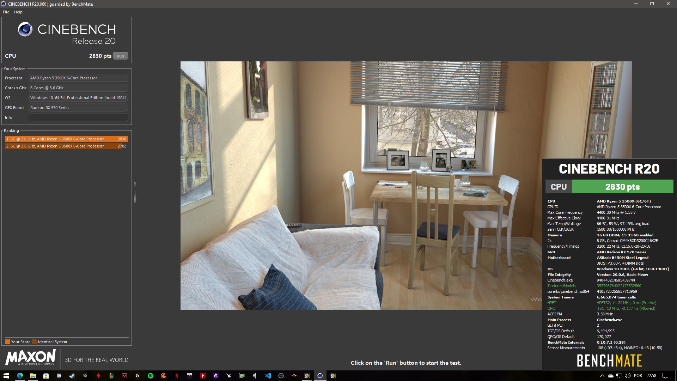The height and width of the screenshot is (381, 677).
Task: Open the File menu
Action: pyautogui.click(x=6, y=12)
